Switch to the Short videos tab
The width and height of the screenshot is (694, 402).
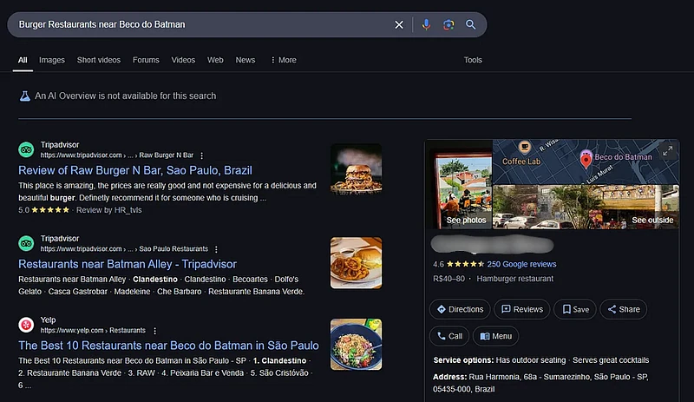pos(99,60)
